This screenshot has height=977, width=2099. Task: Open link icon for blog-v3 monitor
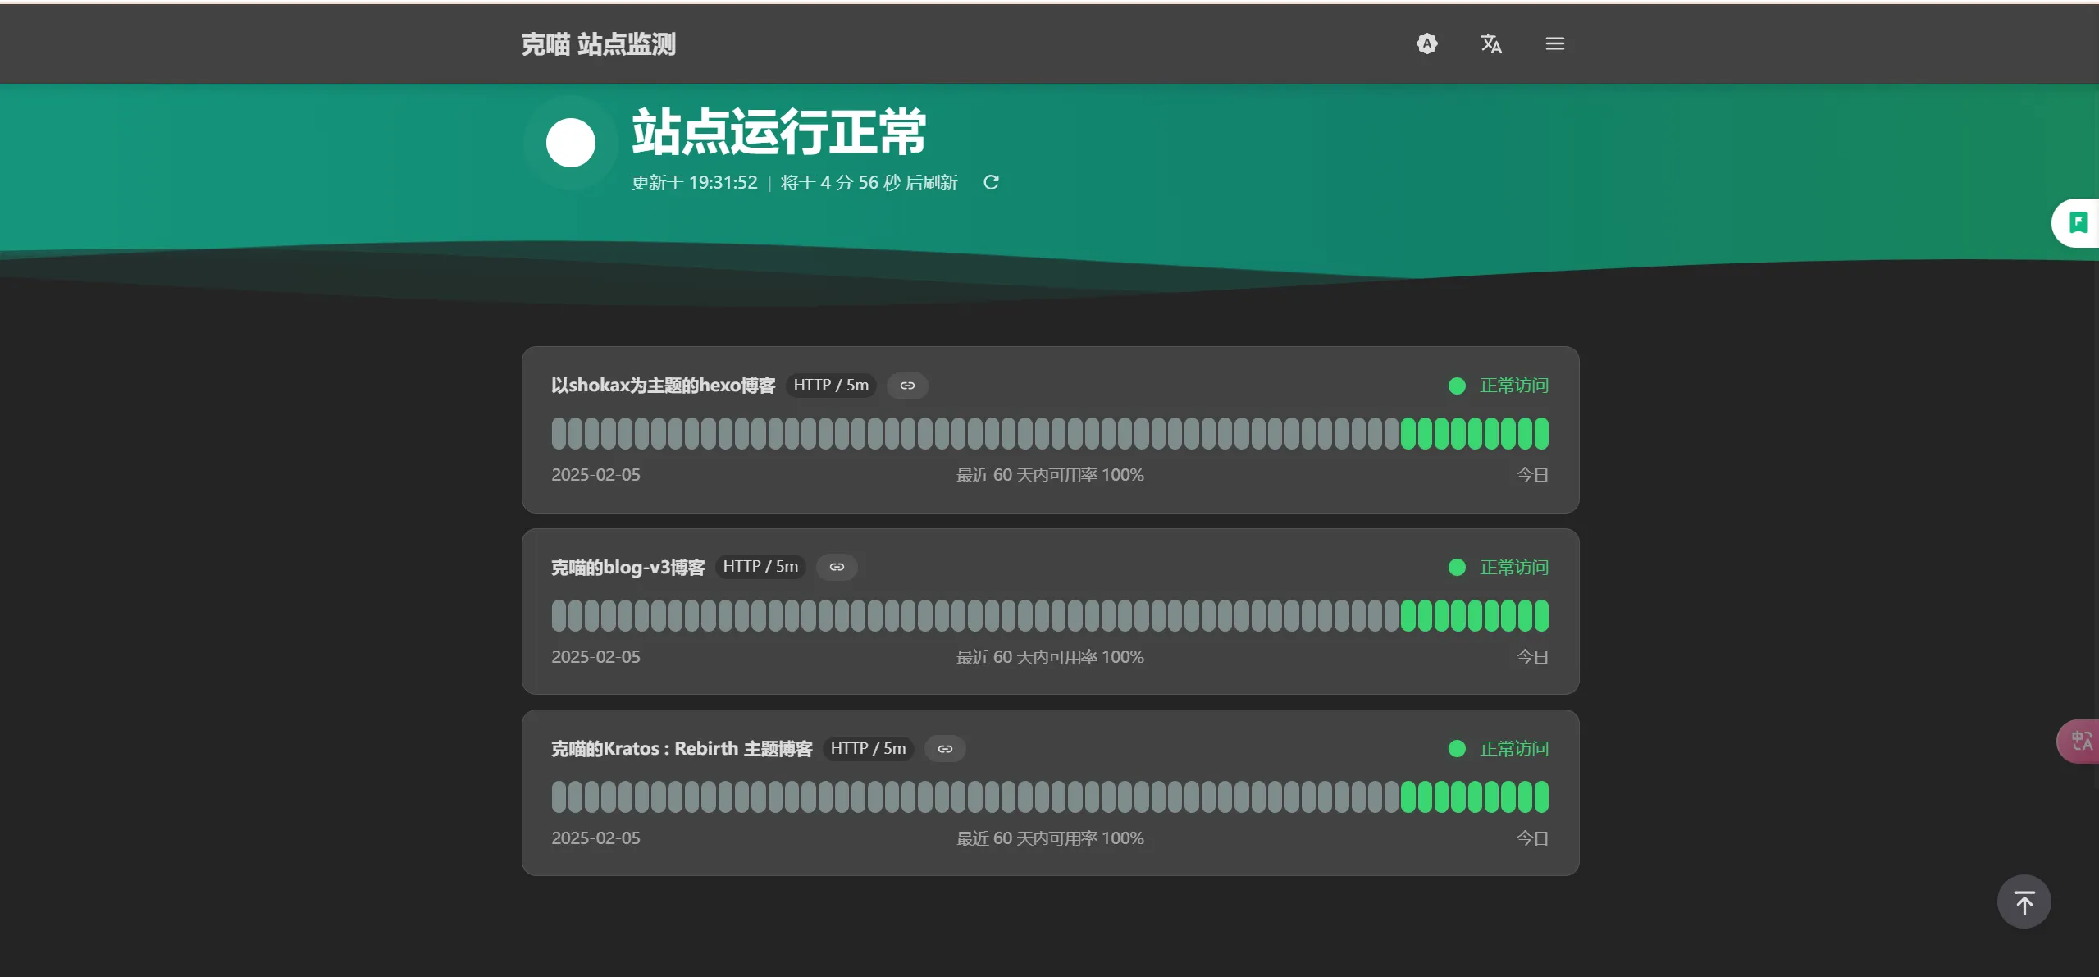coord(837,567)
